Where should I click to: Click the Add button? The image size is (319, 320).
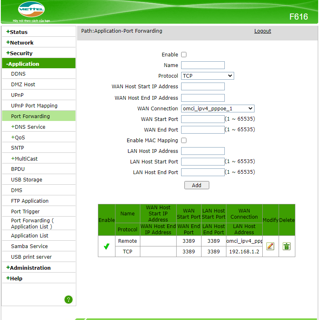197,185
